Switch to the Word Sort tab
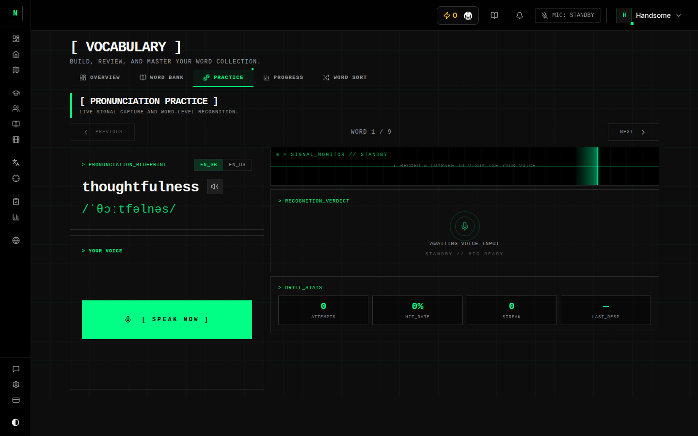 (345, 78)
